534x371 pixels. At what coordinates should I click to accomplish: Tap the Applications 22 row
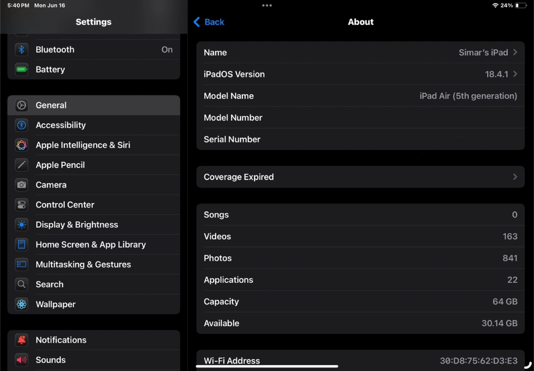coord(360,280)
